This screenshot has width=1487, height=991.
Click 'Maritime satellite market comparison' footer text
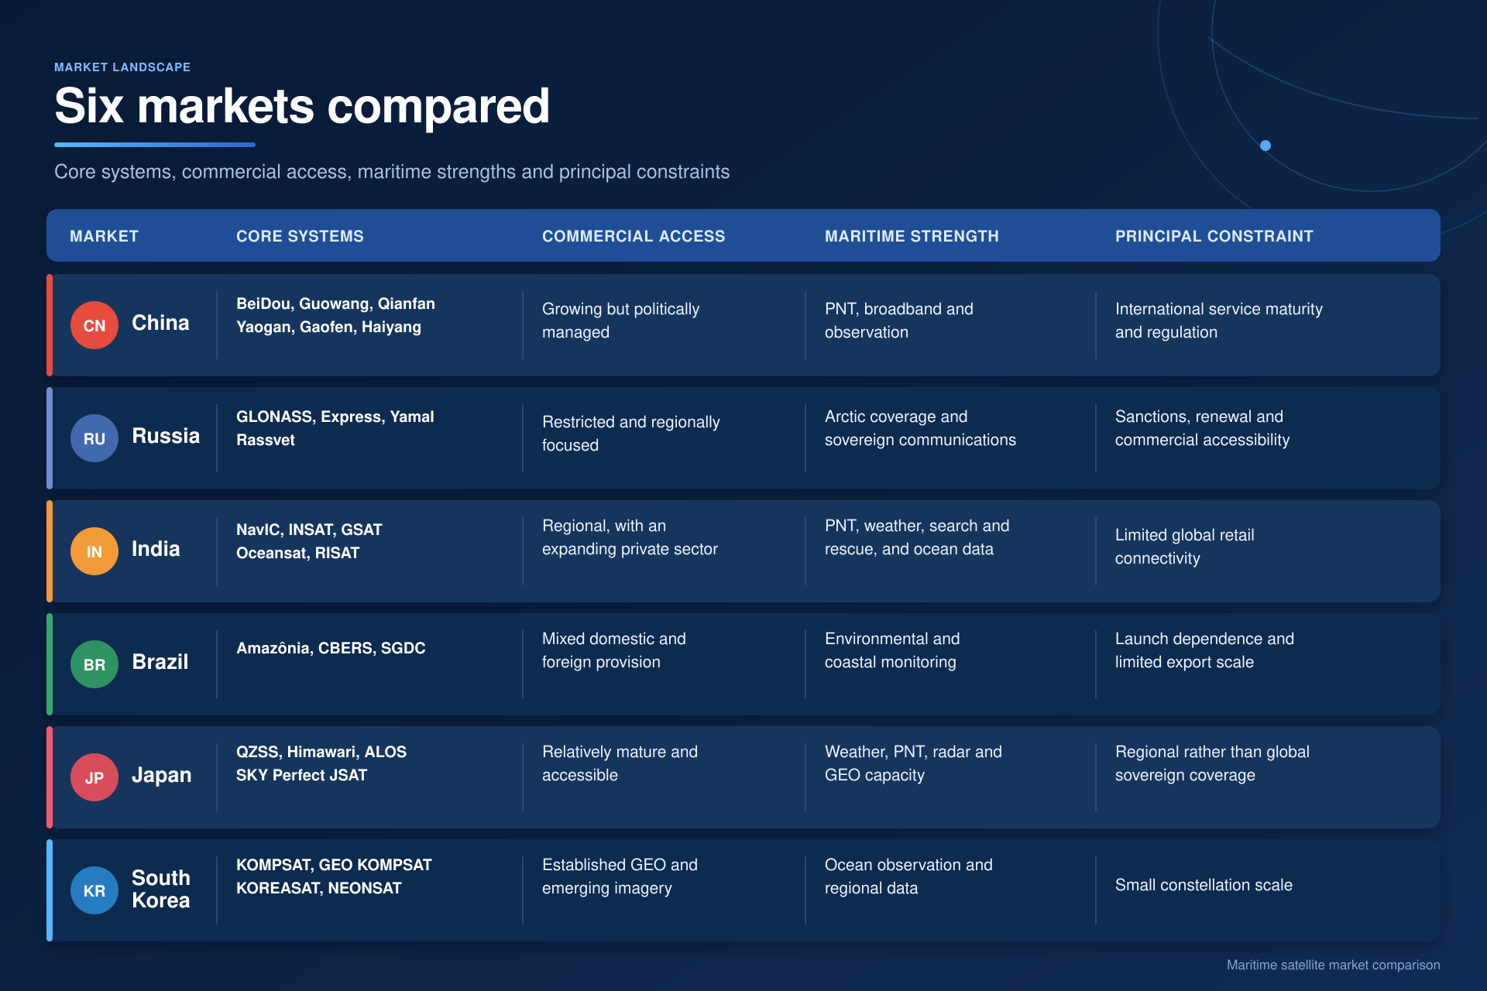(x=1333, y=965)
